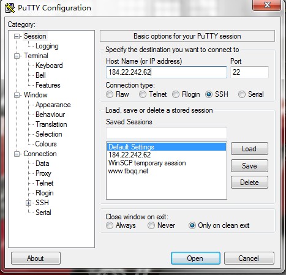Screen dimensions: 286x275
Task: Open the Logging category
Action: coord(47,46)
